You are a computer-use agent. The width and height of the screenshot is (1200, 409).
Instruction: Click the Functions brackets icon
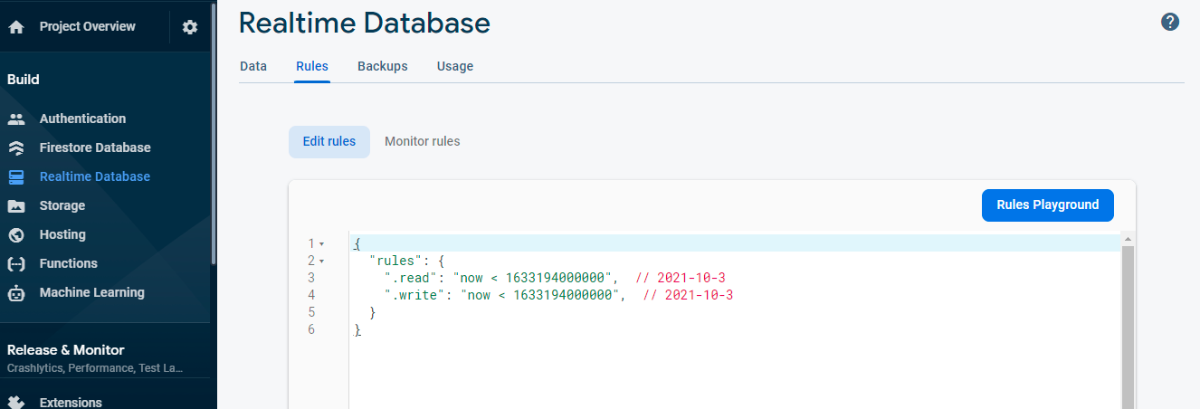pyautogui.click(x=15, y=263)
